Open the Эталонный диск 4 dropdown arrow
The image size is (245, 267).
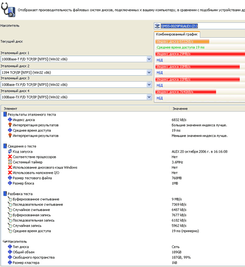[149, 97]
